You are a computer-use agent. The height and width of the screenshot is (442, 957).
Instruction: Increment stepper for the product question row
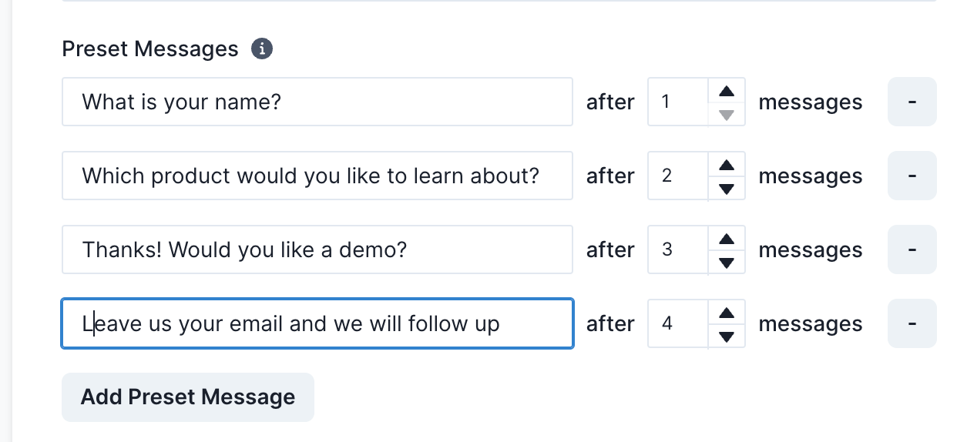[726, 165]
